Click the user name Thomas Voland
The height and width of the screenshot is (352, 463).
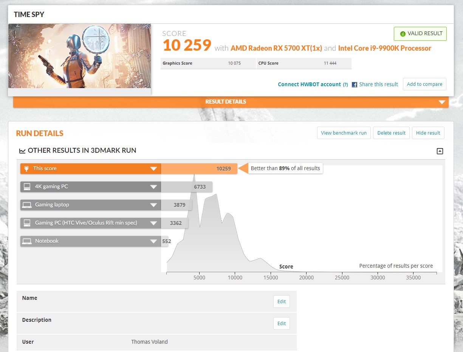[149, 342]
